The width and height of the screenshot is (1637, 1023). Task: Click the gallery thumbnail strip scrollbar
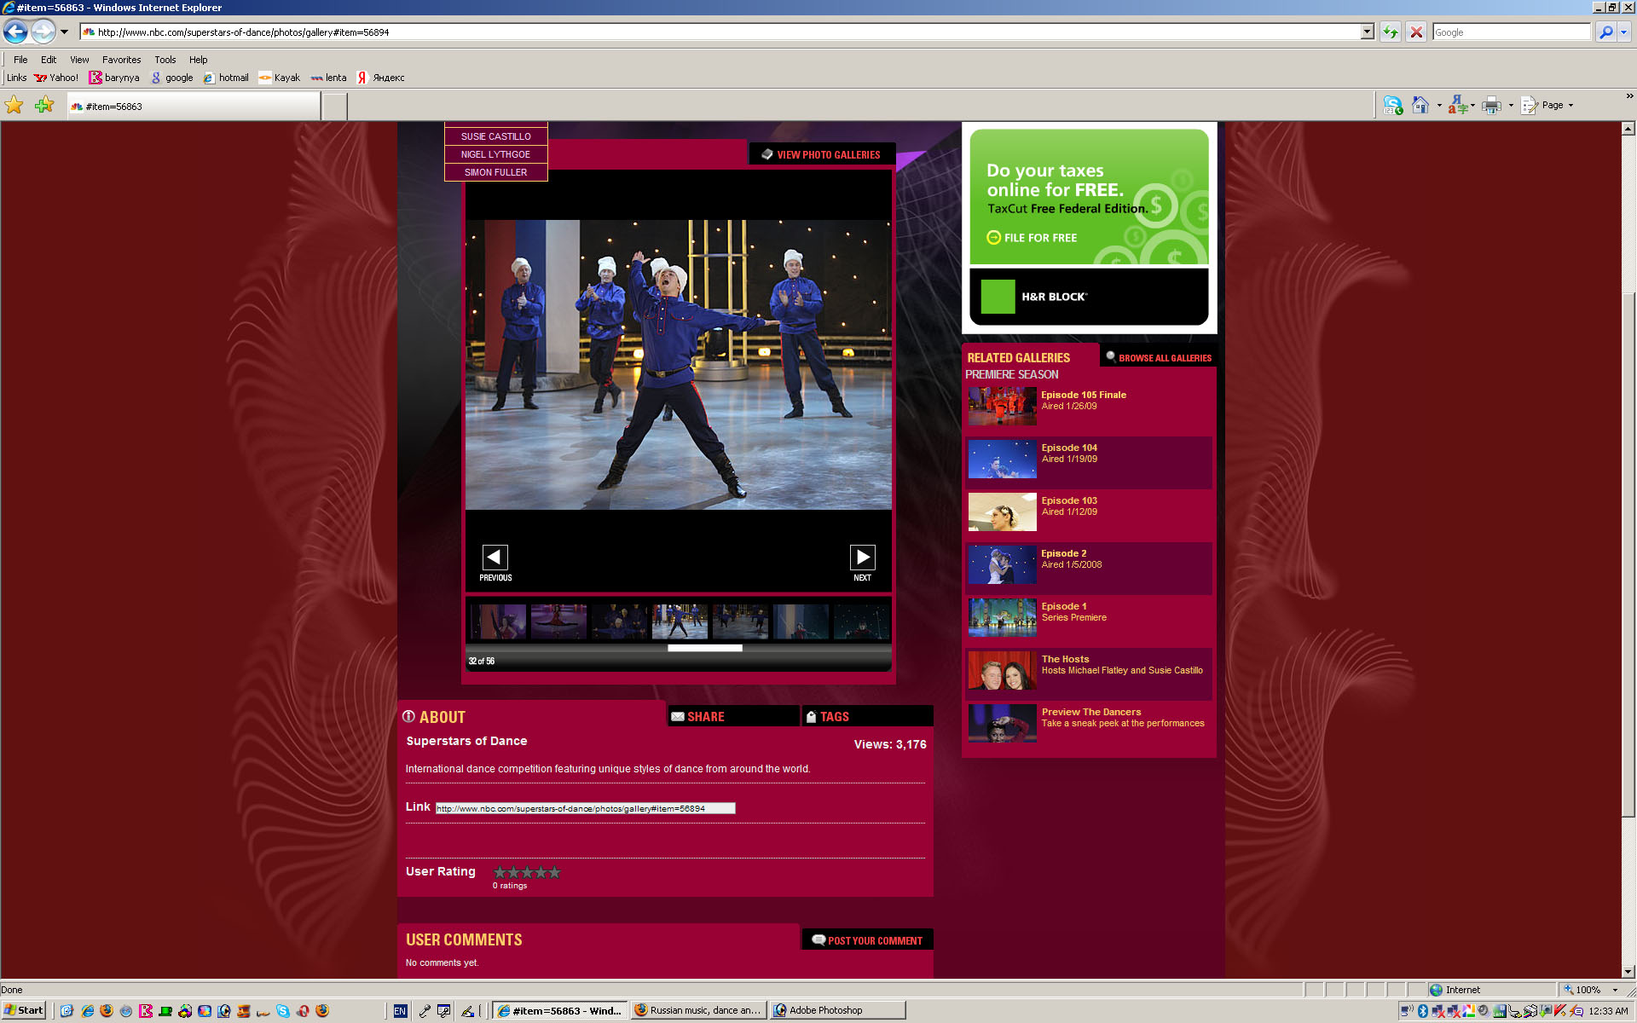704,648
